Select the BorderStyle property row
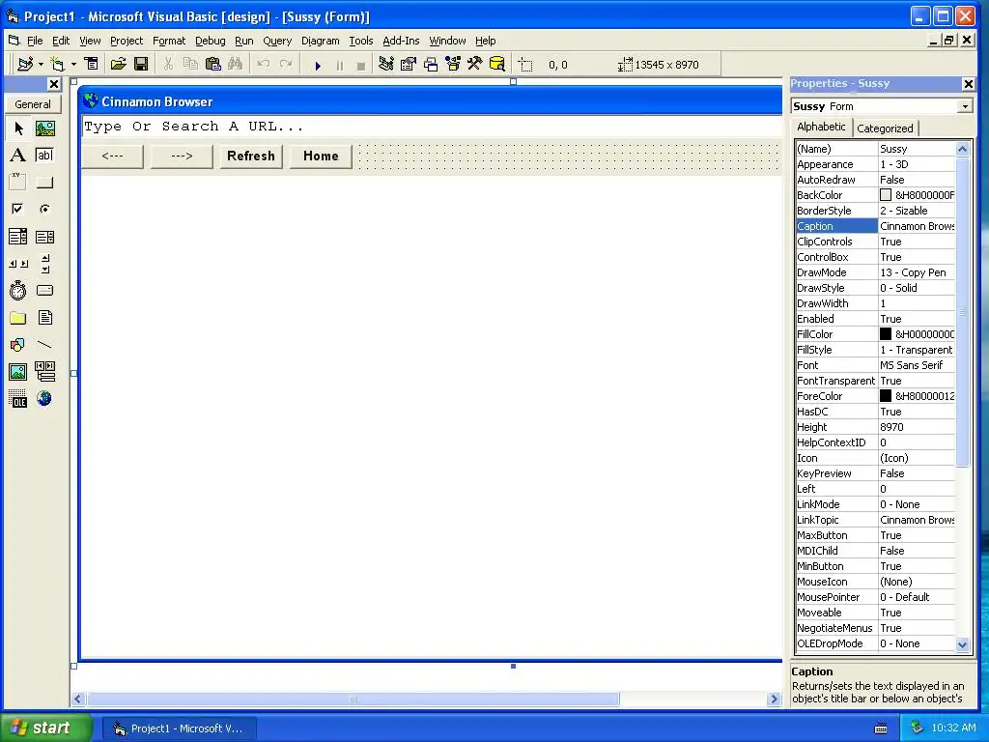 [875, 211]
